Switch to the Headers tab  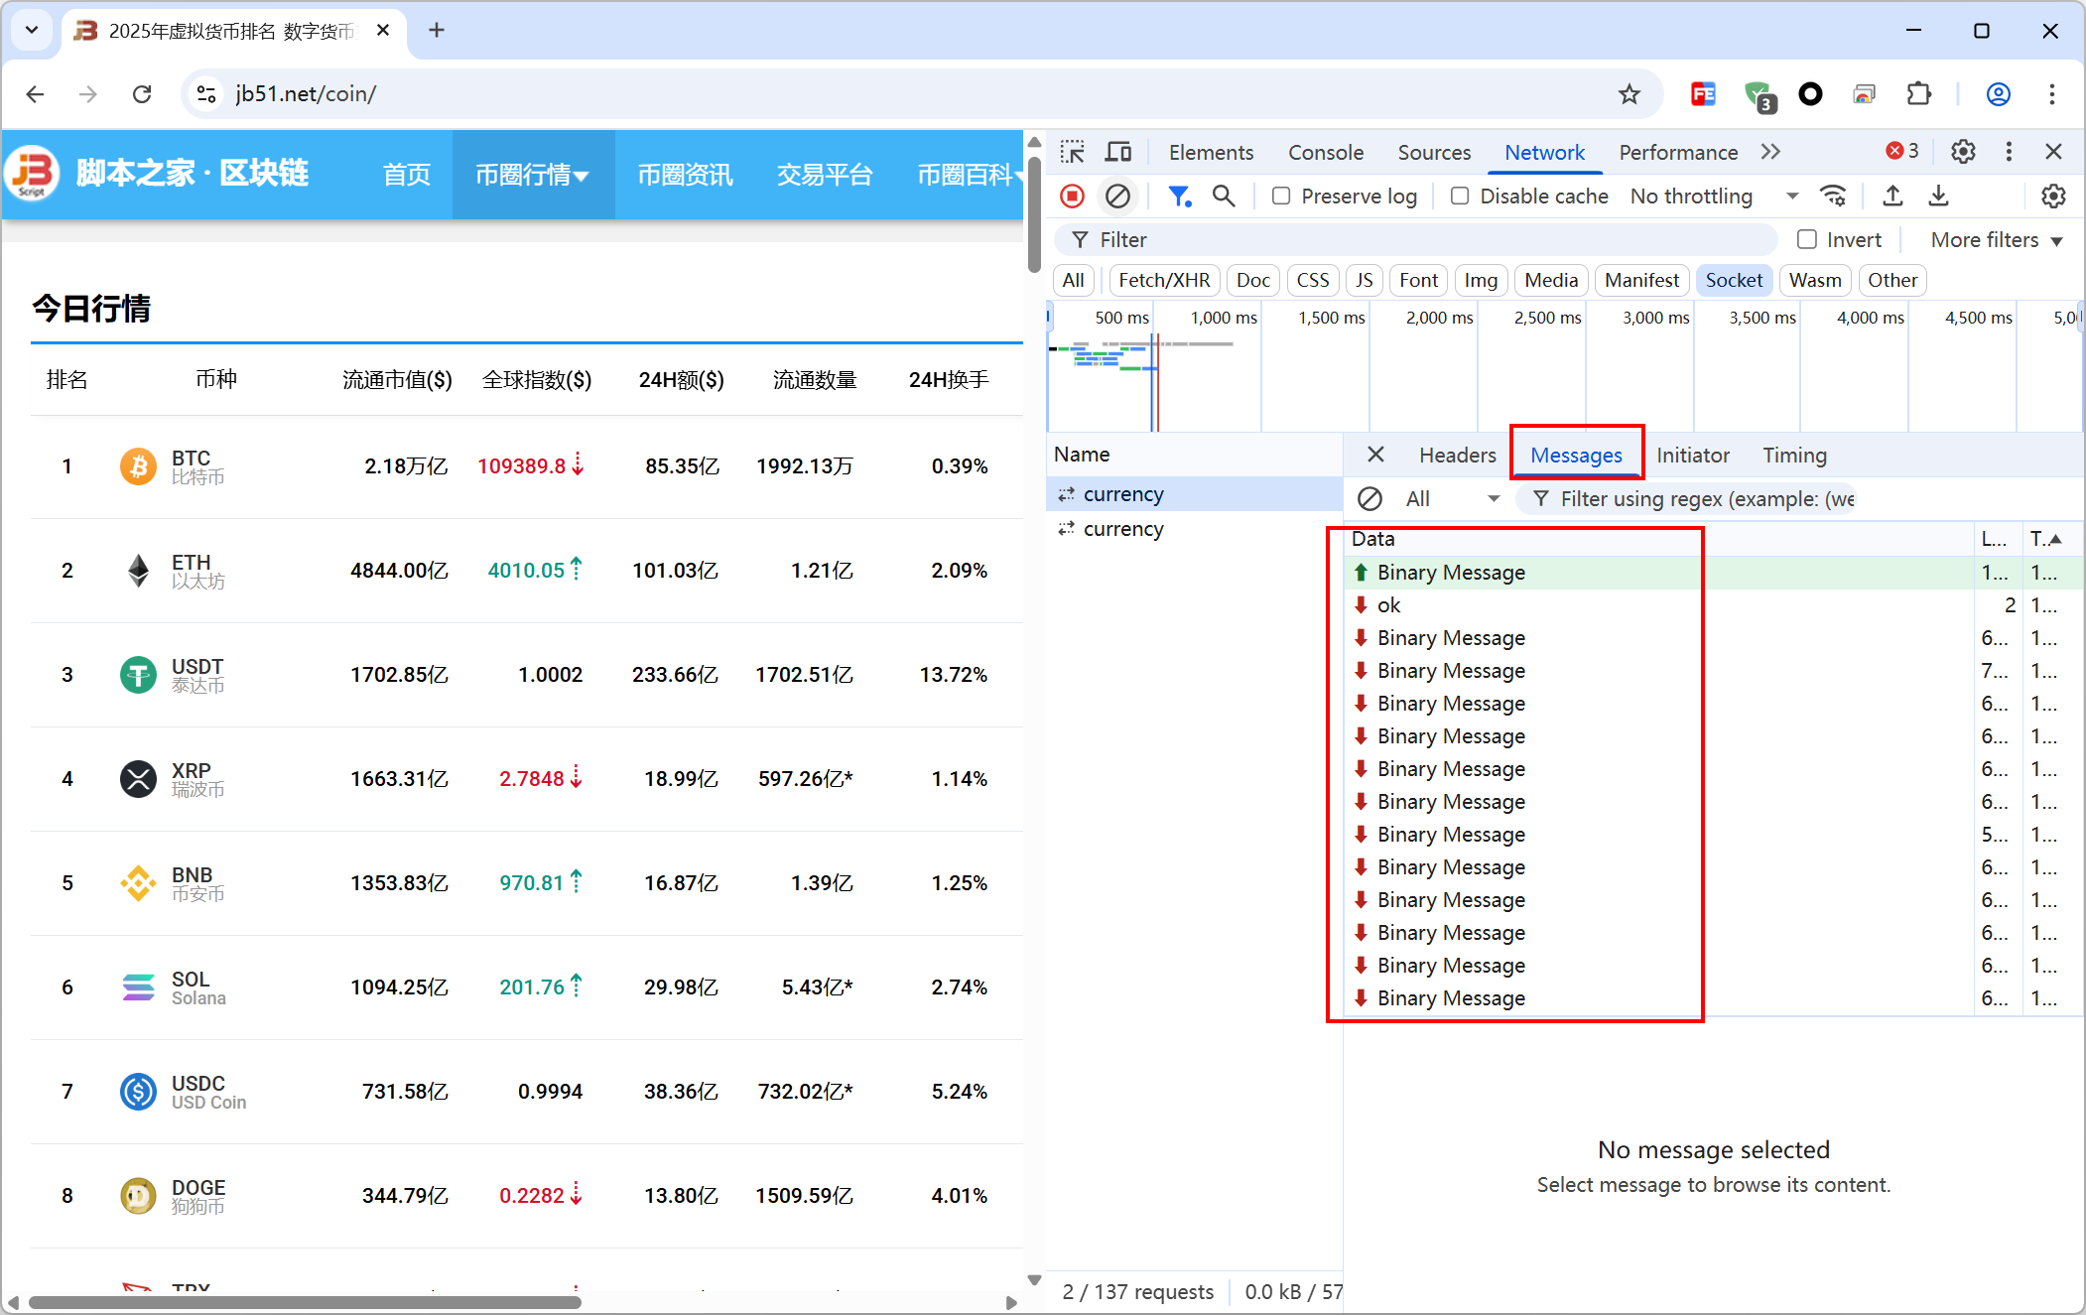pyautogui.click(x=1457, y=456)
